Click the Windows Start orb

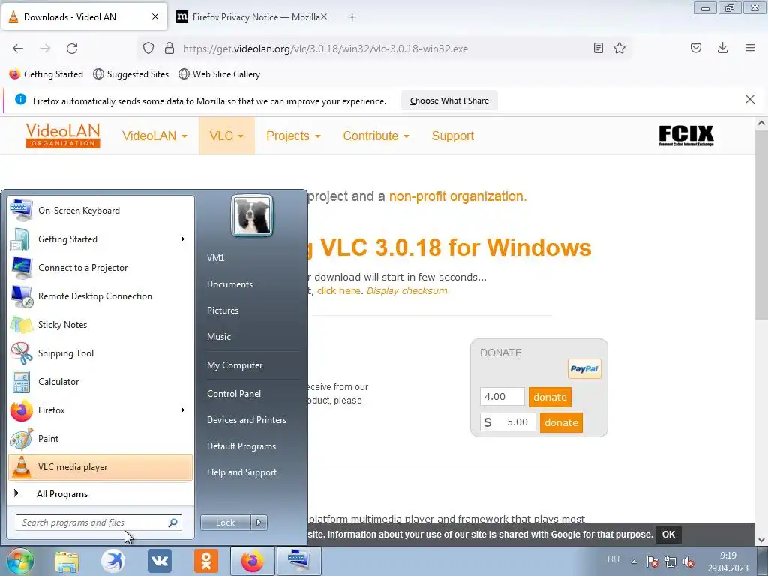click(19, 561)
